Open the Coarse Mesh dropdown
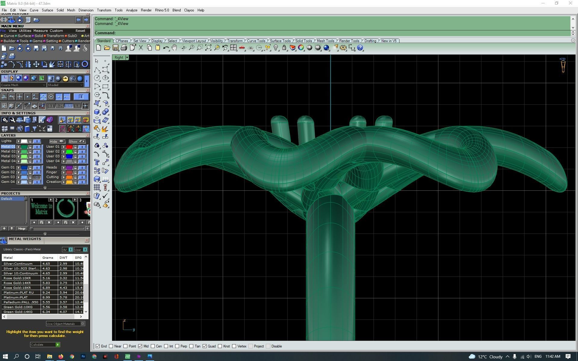Viewport: 578px width, 361px height. pyautogui.click(x=23, y=85)
